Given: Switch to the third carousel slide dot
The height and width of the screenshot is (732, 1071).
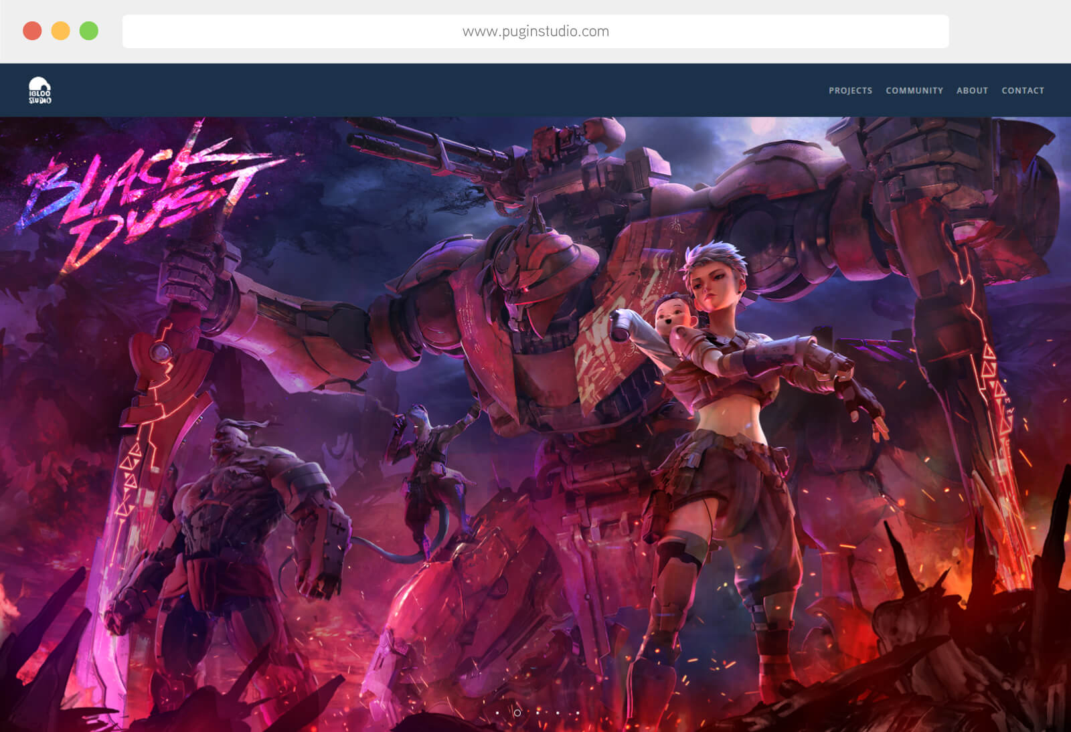Looking at the screenshot, I should tap(538, 713).
